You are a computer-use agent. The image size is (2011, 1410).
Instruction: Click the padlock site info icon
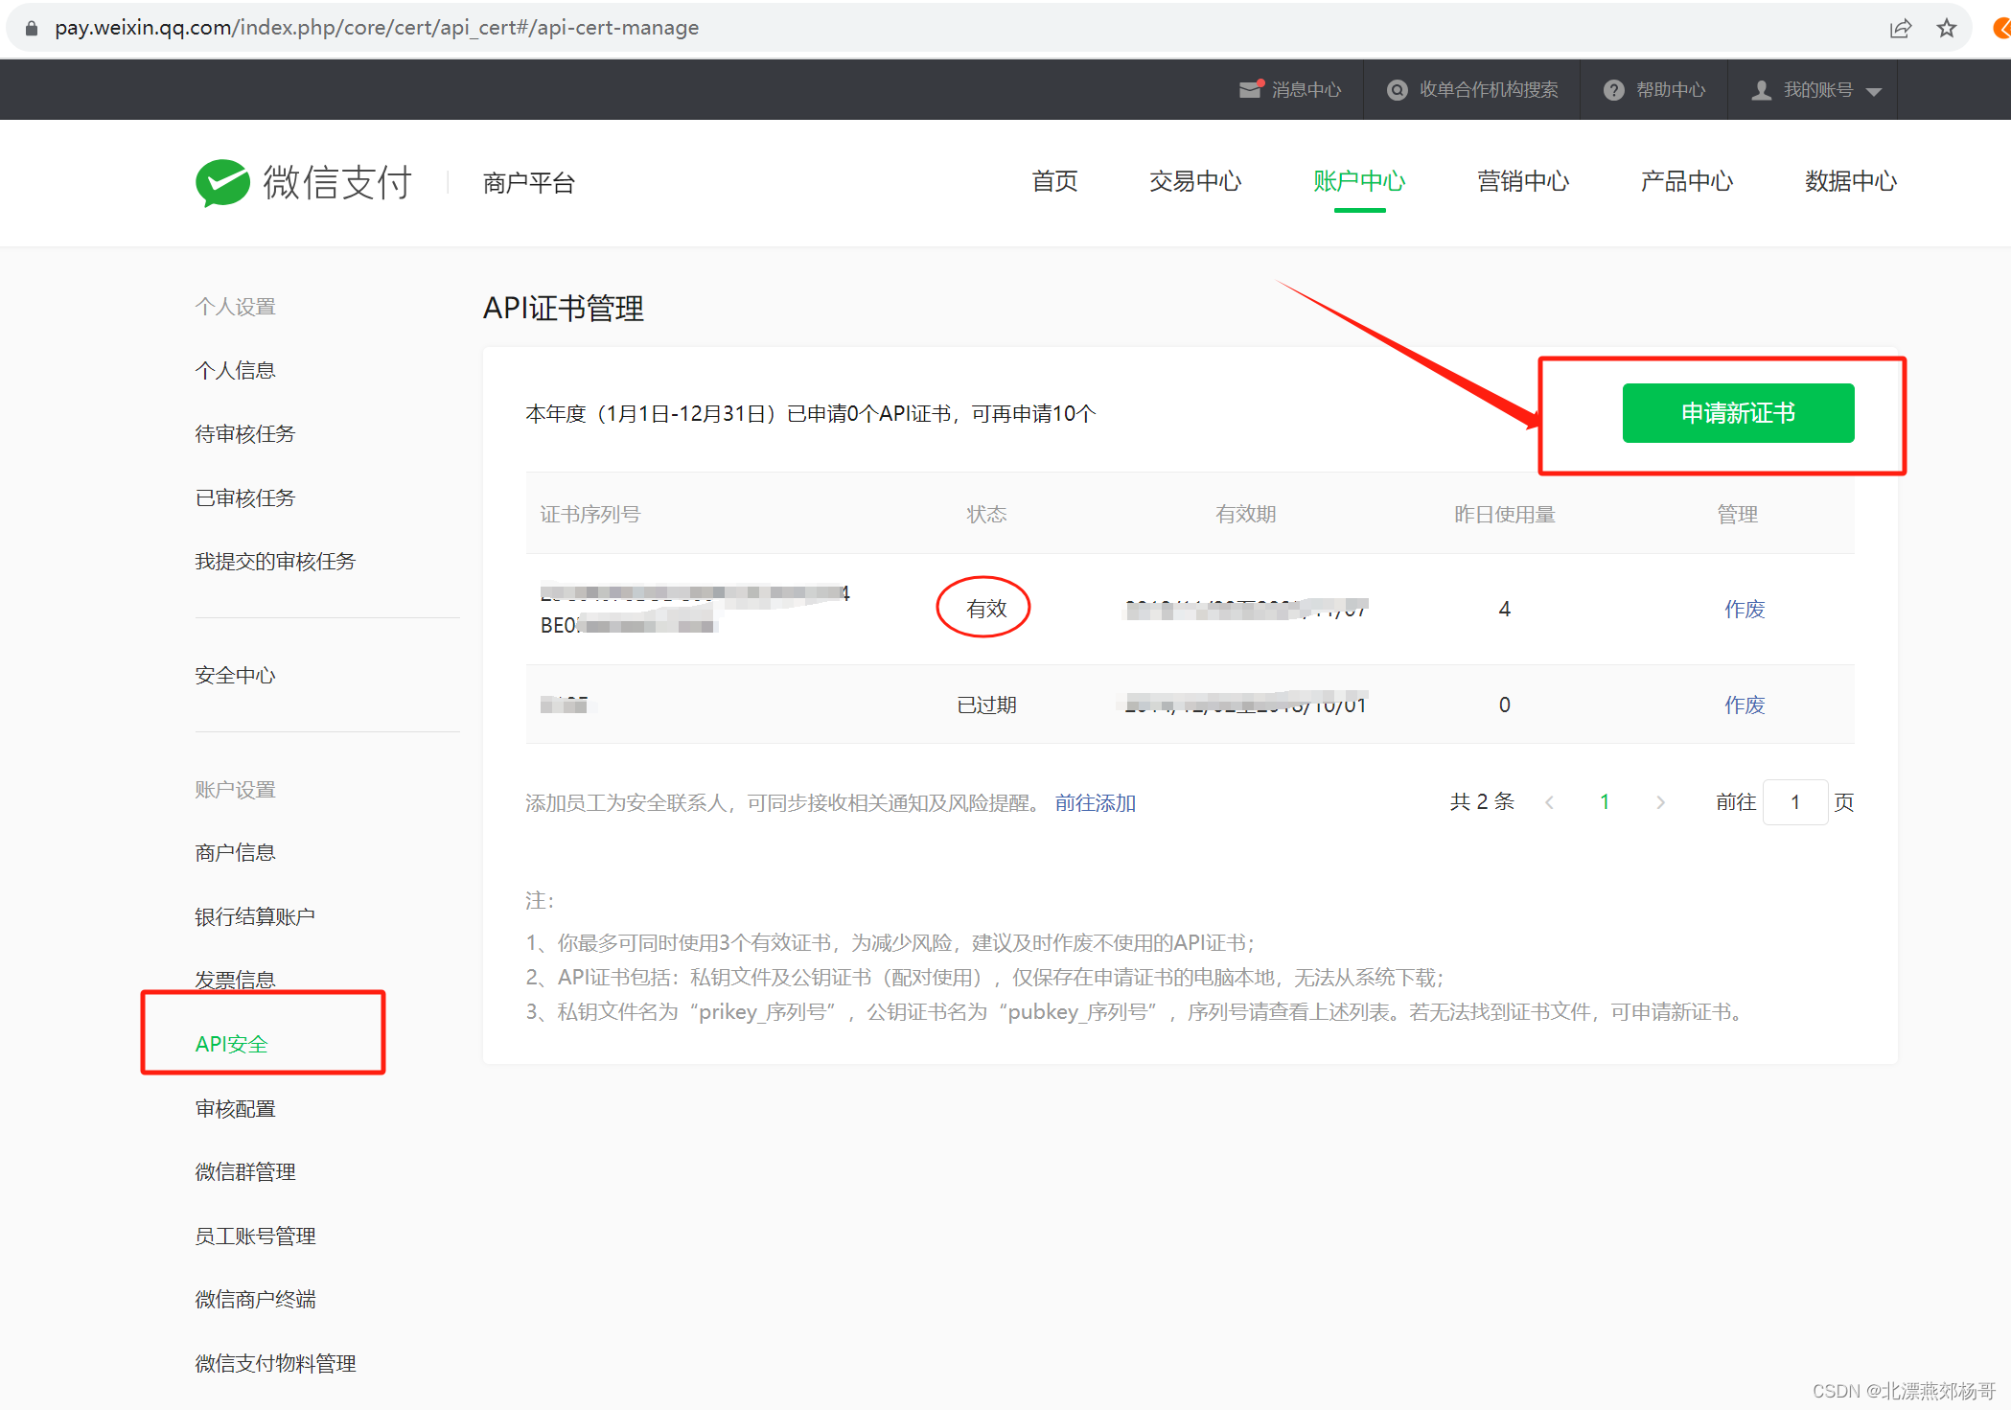tap(32, 28)
